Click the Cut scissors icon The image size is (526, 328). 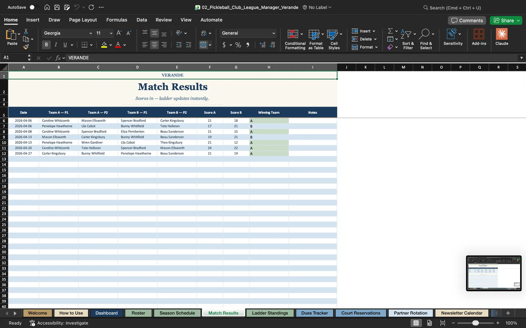pos(26,31)
